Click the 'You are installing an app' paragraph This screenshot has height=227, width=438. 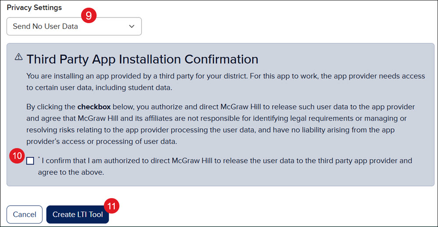(x=226, y=82)
